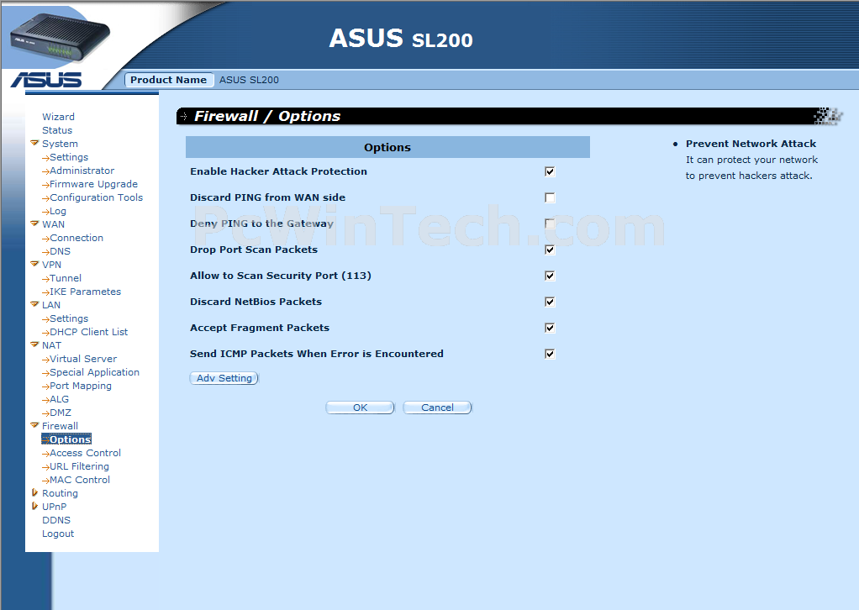Open VPN Tunnel page
Viewport: 859px width, 610px height.
[x=66, y=278]
